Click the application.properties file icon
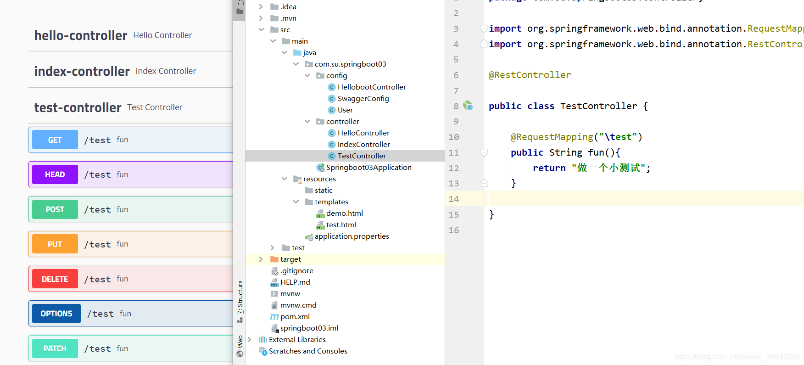 [309, 237]
